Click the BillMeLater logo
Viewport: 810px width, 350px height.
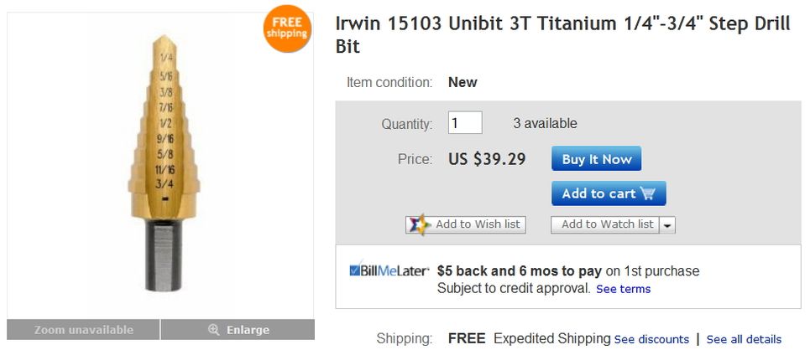pyautogui.click(x=389, y=271)
